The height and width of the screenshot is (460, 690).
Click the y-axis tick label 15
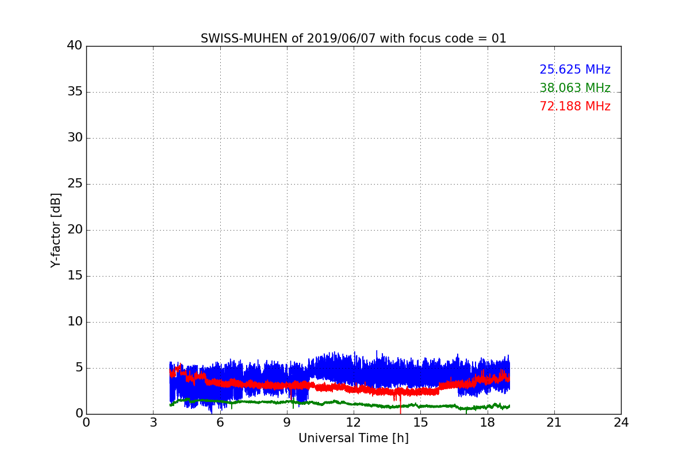click(74, 276)
